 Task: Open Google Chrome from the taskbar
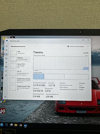pyautogui.click(x=21, y=125)
